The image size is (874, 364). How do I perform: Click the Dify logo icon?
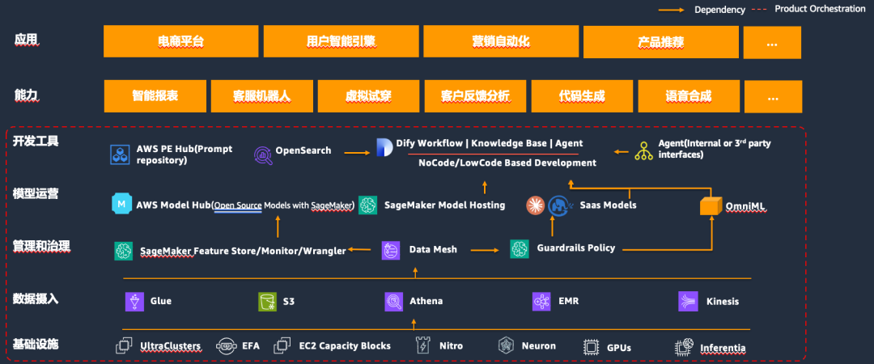pyautogui.click(x=384, y=147)
